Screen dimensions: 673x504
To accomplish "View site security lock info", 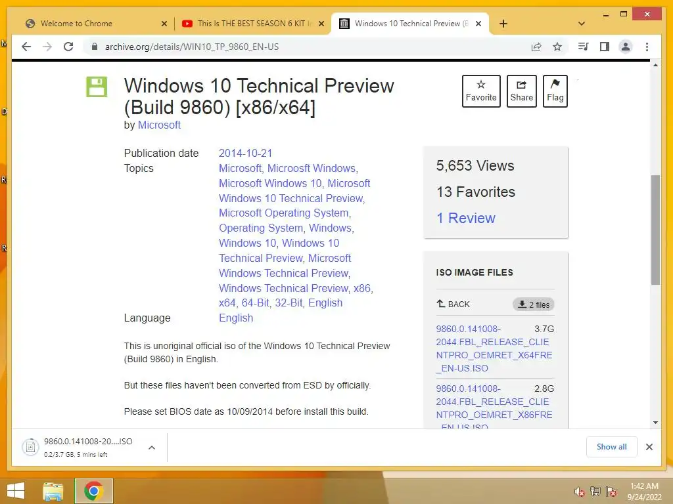I will tap(95, 47).
